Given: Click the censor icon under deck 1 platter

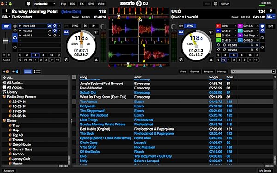Looking at the screenshot, I should (66, 60).
